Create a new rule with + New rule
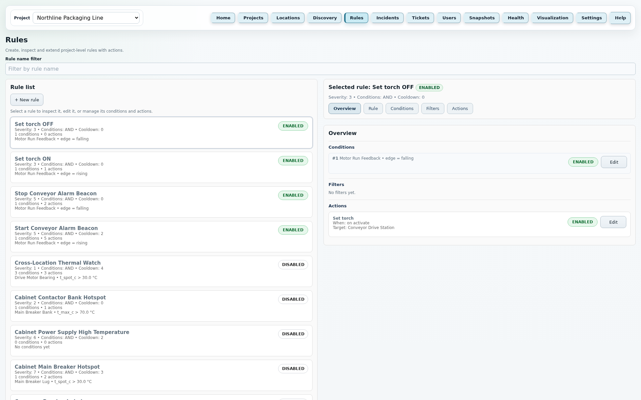The image size is (641, 400). click(27, 100)
